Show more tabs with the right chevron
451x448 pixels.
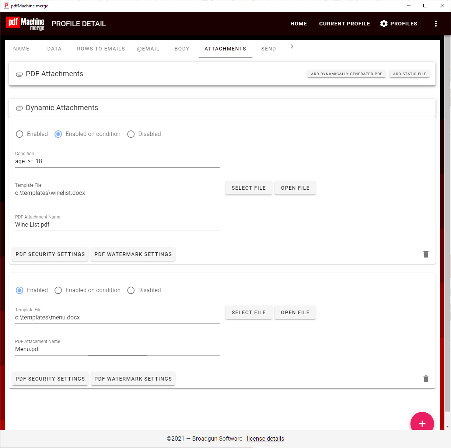tap(292, 46)
